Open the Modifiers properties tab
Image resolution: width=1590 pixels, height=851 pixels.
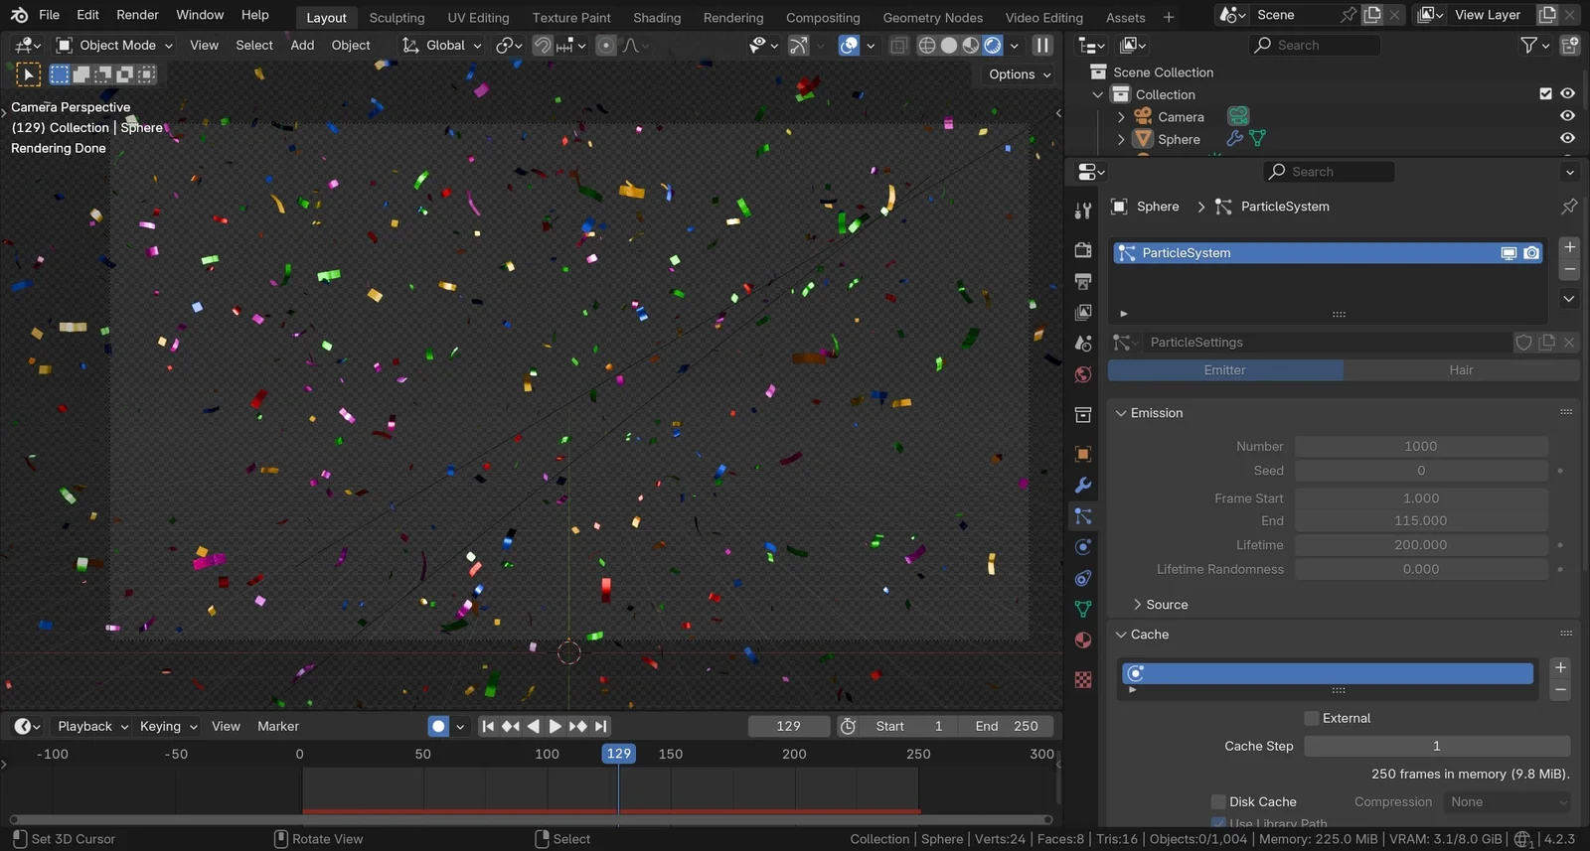(1083, 485)
